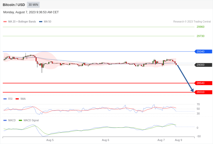Click the red 28310 support price tag
Viewport: 213px width, 144px height.
click(x=203, y=92)
